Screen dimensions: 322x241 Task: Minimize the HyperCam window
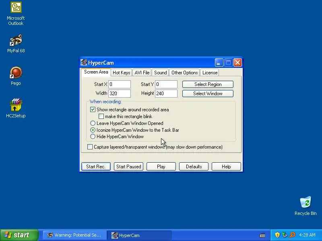click(219, 63)
